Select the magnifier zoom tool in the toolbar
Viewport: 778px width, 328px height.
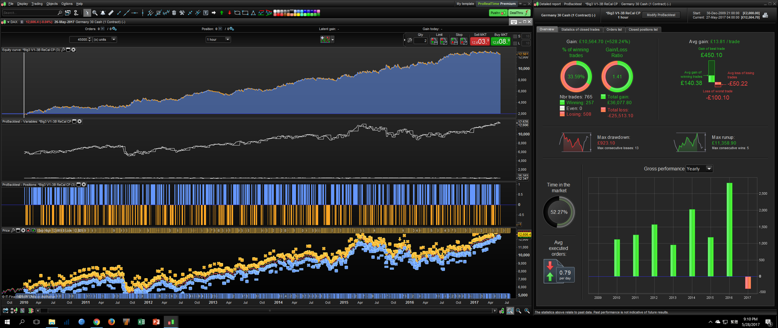pos(95,13)
